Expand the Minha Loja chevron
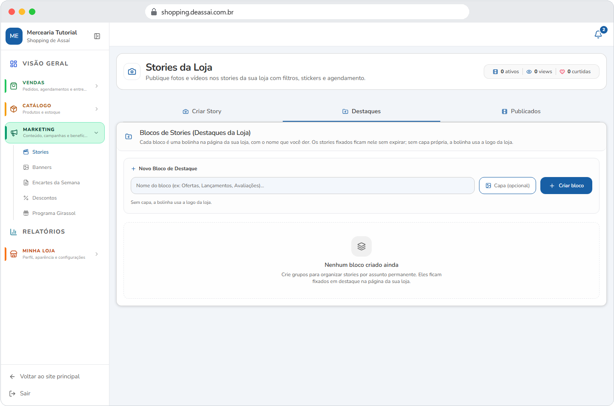This screenshot has width=614, height=406. [x=97, y=254]
